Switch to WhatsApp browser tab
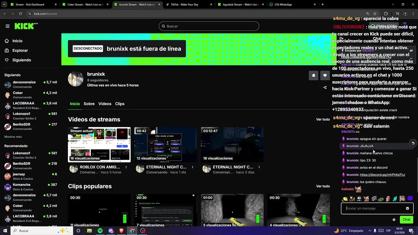 pyautogui.click(x=292, y=5)
